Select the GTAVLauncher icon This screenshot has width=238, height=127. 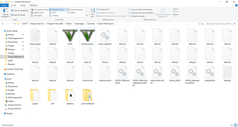coord(87,36)
